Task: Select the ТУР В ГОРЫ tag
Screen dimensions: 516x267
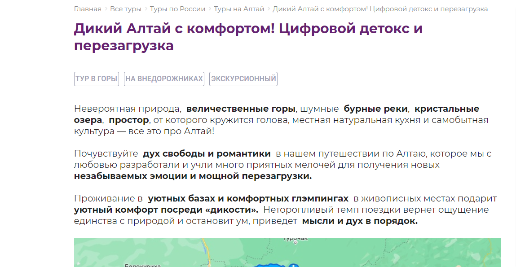Action: pyautogui.click(x=97, y=79)
